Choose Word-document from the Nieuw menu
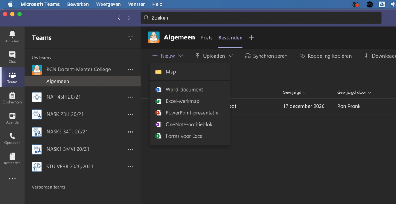 (x=184, y=90)
